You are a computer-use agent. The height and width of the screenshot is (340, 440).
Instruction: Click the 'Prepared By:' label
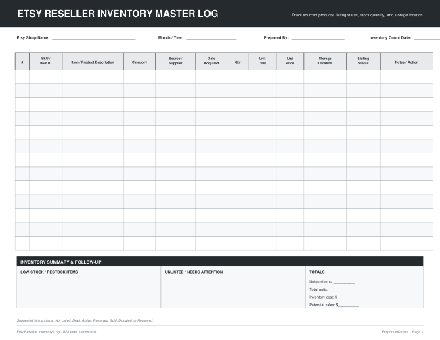[276, 38]
